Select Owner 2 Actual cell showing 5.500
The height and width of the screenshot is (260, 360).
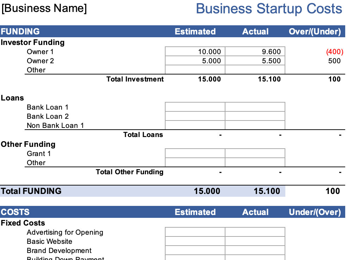255,61
